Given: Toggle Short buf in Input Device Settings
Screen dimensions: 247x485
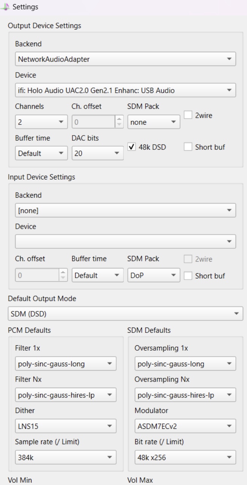Looking at the screenshot, I should tap(187, 276).
